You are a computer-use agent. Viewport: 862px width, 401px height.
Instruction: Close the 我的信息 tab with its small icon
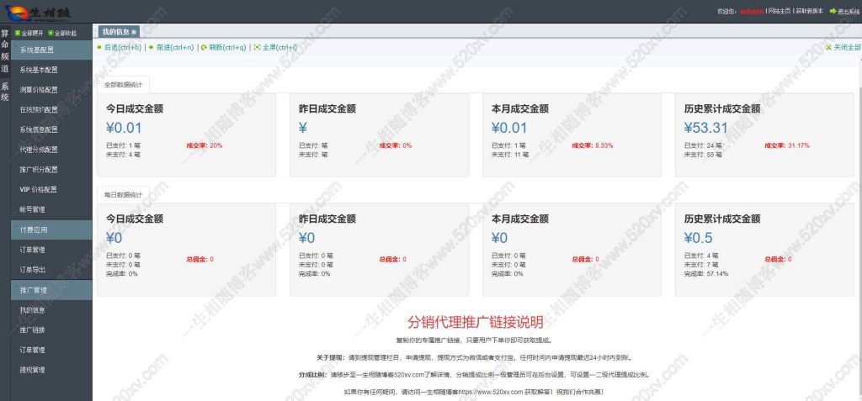(x=134, y=32)
